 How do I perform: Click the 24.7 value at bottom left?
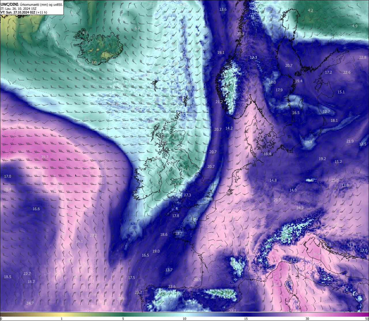(x=30, y=303)
